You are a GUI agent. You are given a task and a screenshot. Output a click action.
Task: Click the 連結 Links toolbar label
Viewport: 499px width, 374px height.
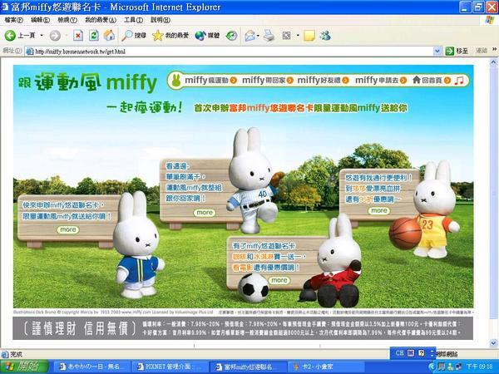[482, 51]
